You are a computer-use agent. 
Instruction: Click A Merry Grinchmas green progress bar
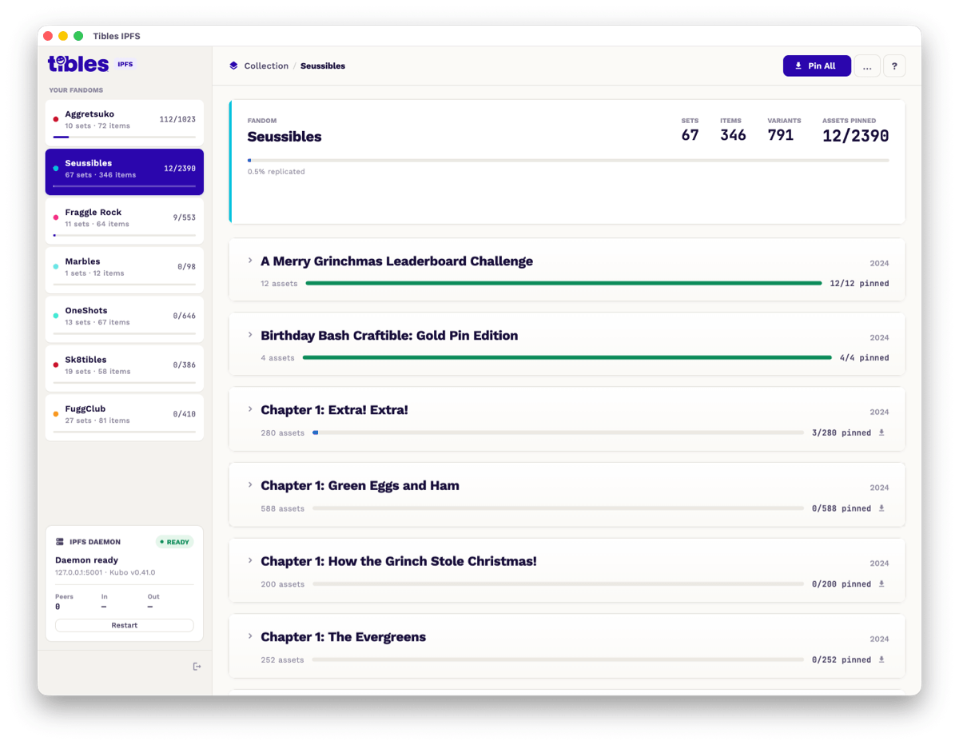pos(563,283)
